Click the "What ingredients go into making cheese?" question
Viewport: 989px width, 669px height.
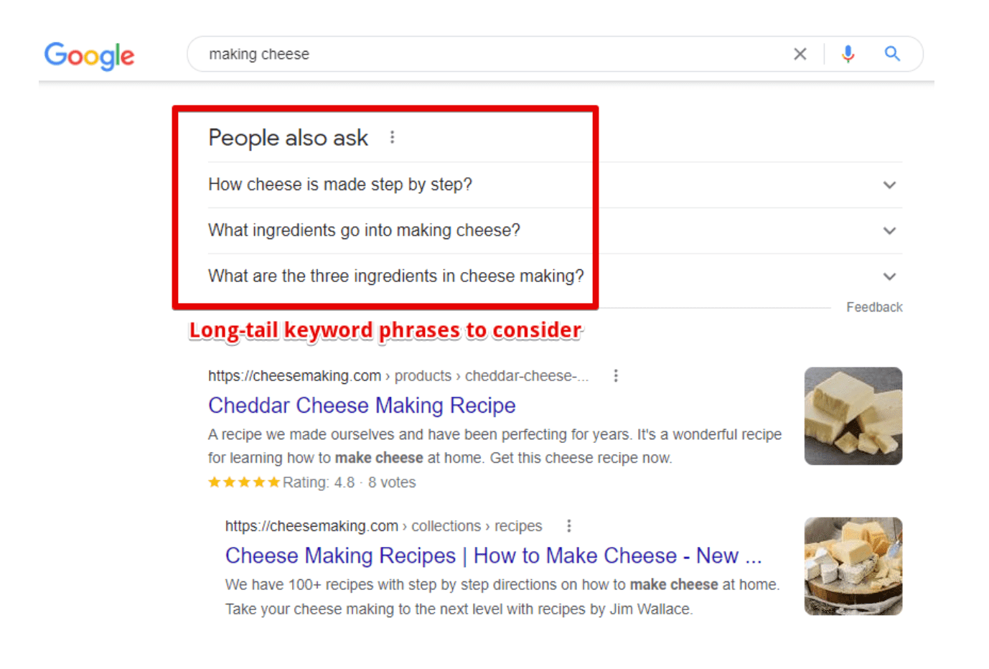[364, 230]
